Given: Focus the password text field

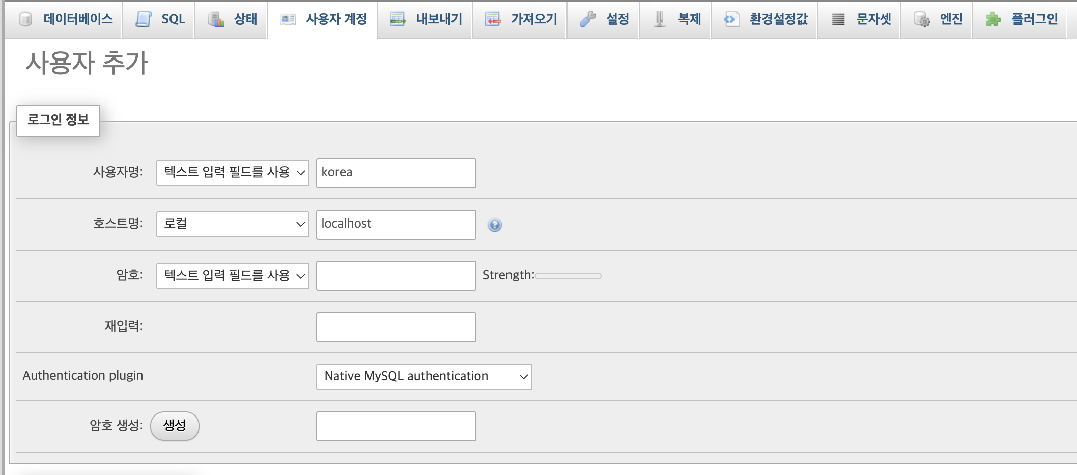Looking at the screenshot, I should point(396,276).
